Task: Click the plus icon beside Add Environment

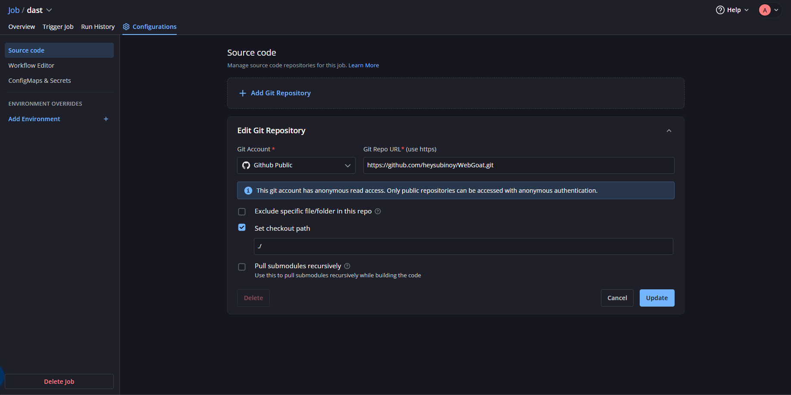Action: (x=106, y=119)
